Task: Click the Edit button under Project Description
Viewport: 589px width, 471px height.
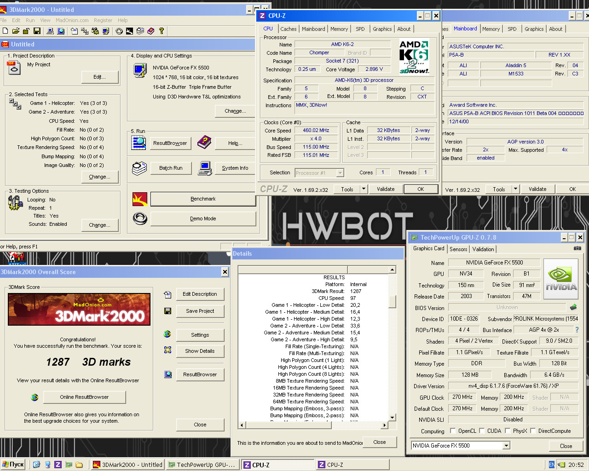Action: click(x=99, y=77)
